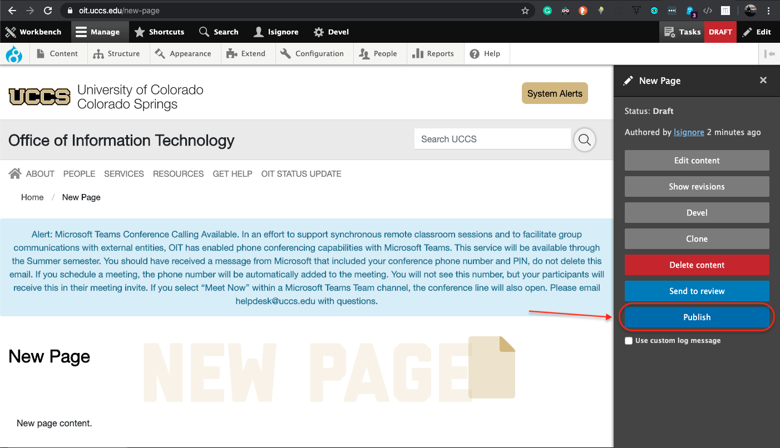Click the Send to review button

point(697,291)
